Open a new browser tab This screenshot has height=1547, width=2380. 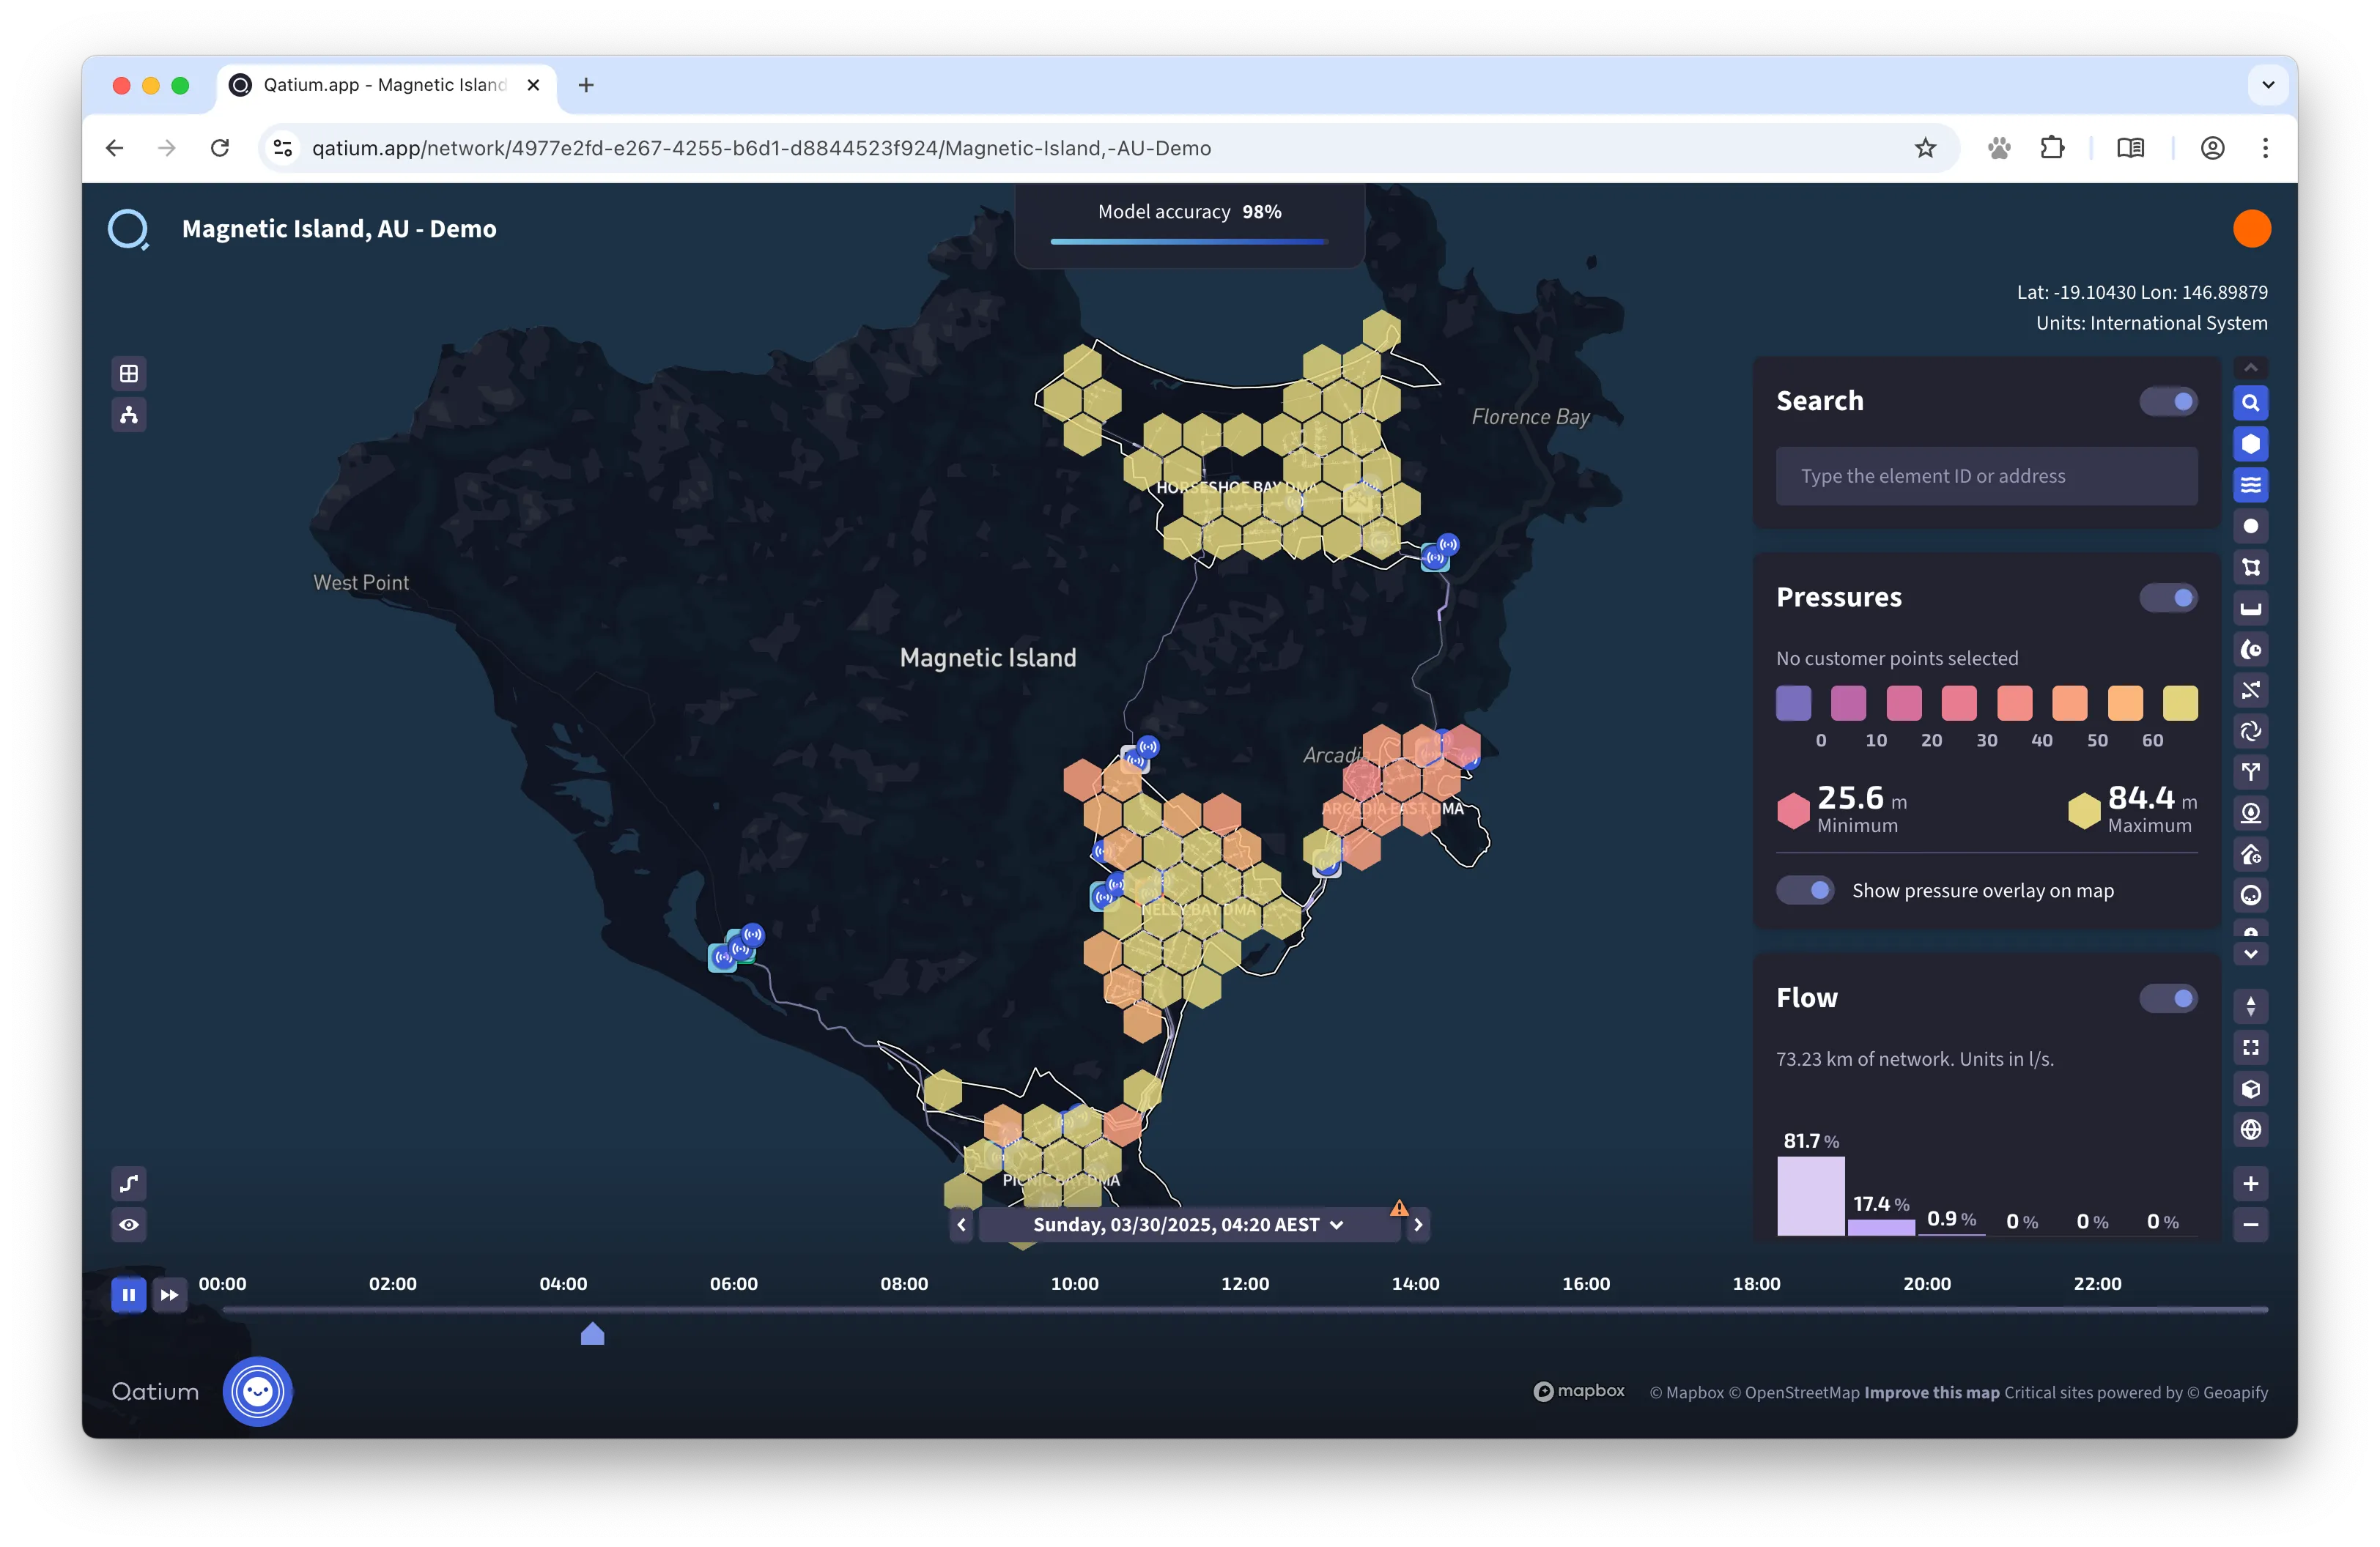click(x=586, y=85)
